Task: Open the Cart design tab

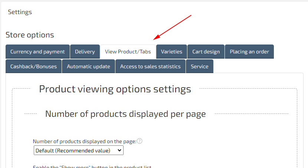Action: pos(206,52)
